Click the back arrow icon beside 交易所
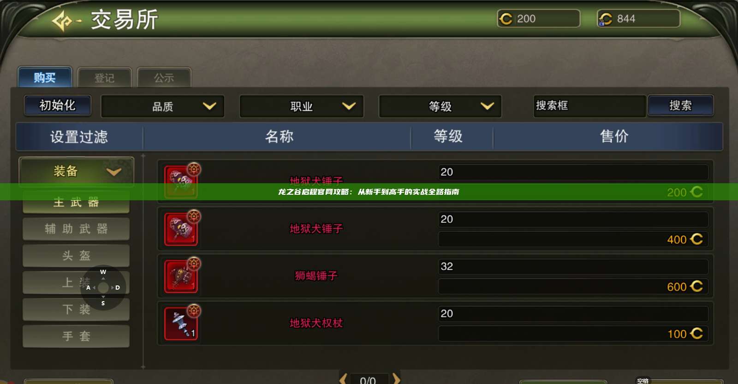Screen dimensions: 738x384 [66, 21]
